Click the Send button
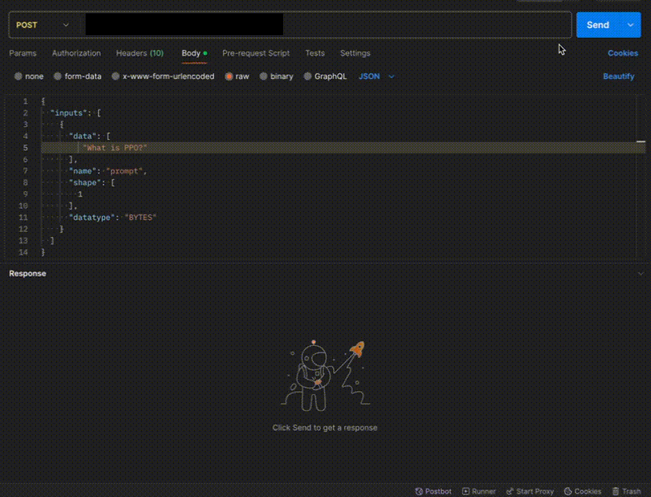 pyautogui.click(x=598, y=25)
